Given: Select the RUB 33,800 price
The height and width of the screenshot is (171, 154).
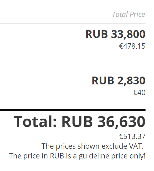Looking at the screenshot, I should (x=115, y=34).
